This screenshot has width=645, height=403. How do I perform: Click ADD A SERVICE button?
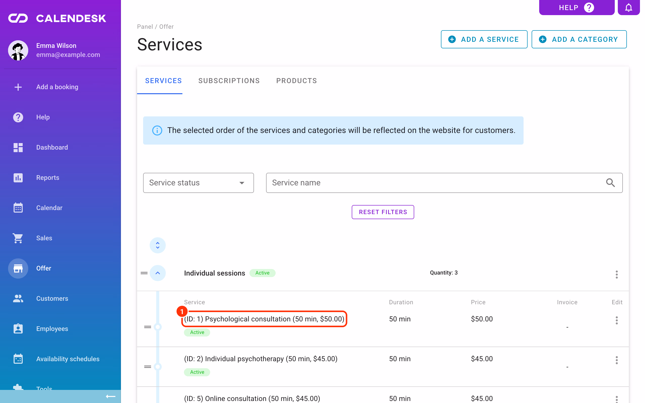484,39
